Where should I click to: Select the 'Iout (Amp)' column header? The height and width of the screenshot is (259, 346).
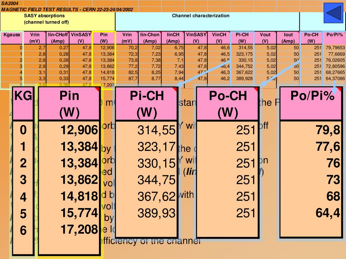[x=288, y=38]
